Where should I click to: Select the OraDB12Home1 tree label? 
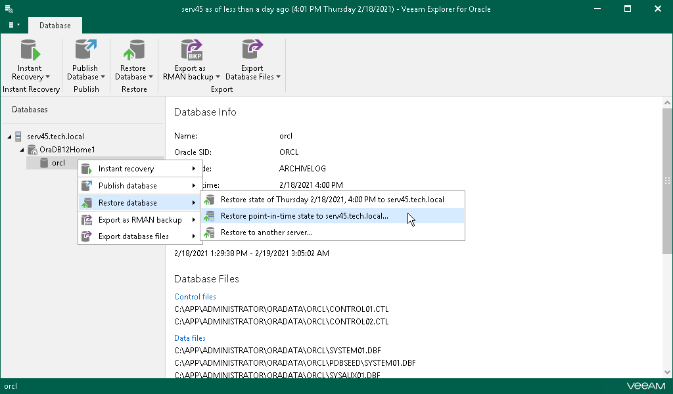[68, 150]
